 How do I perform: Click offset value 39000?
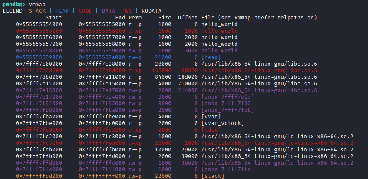tap(190, 156)
